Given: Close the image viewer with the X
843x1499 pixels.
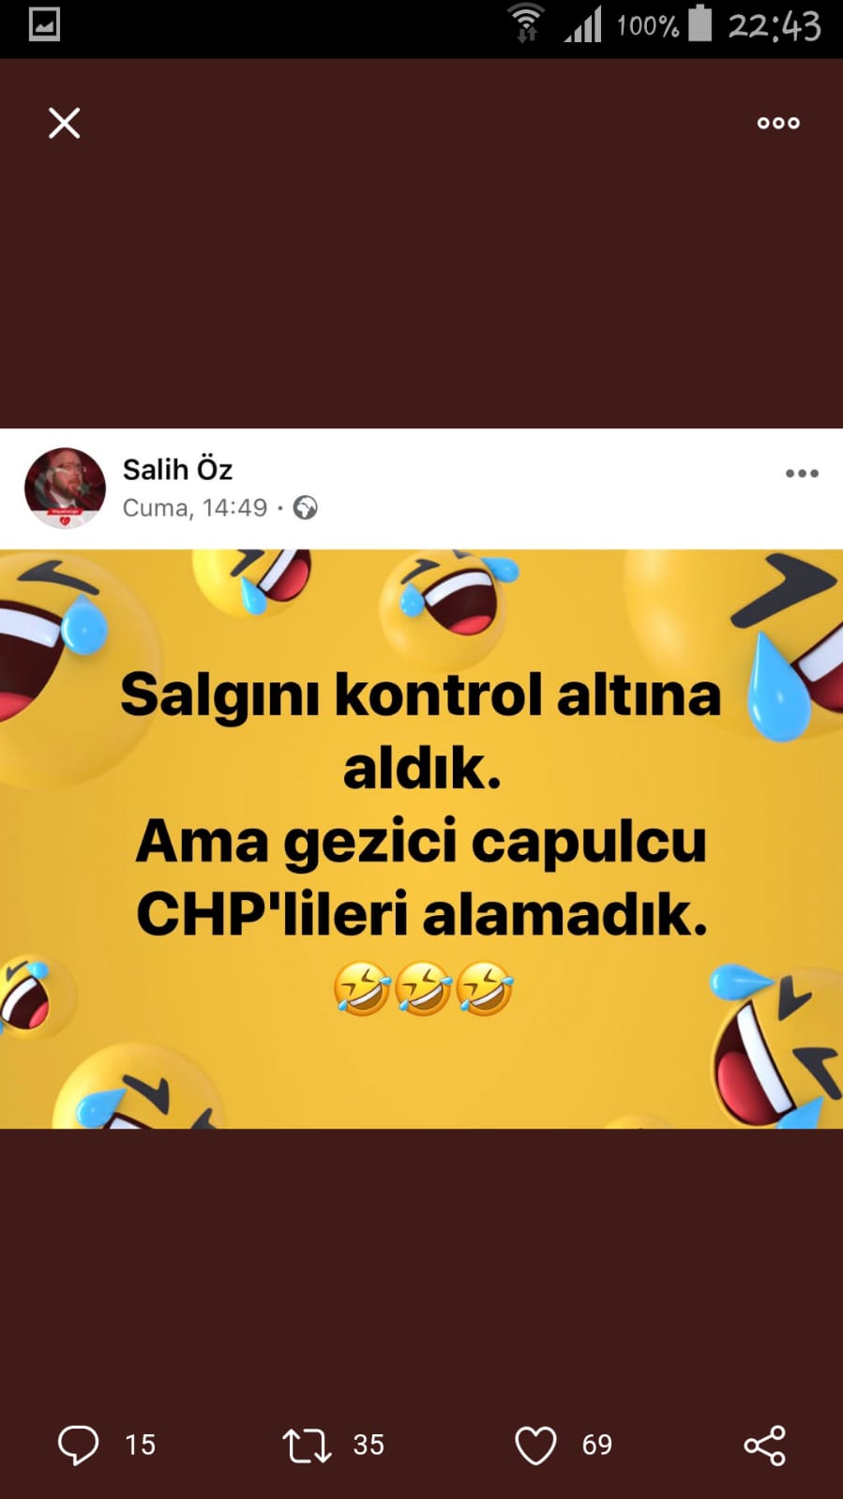Looking at the screenshot, I should (x=64, y=123).
